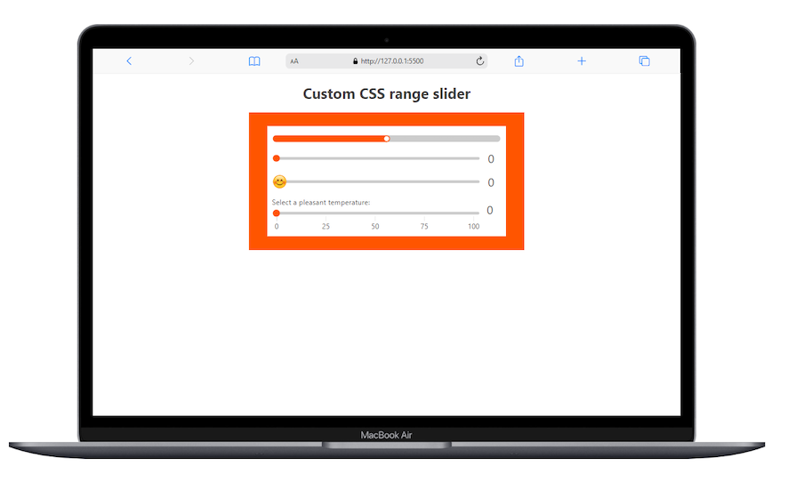Screen dimensions: 796x482
Task: Click the browser forward arrow
Action: 191,61
